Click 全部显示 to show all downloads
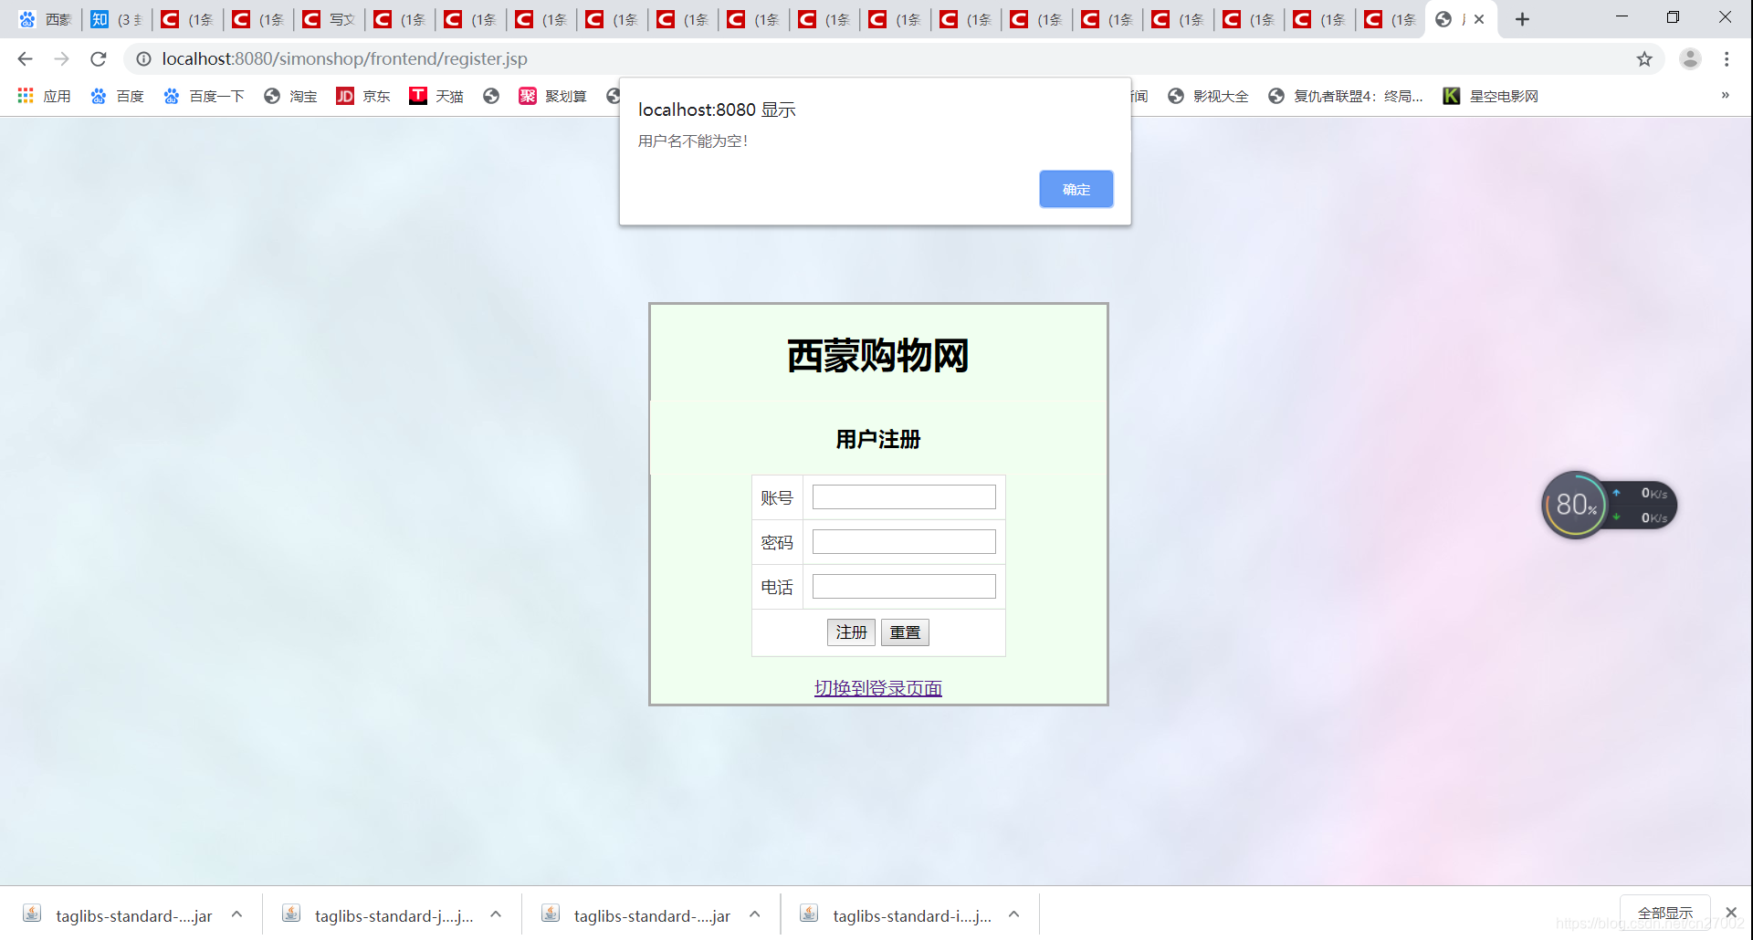This screenshot has width=1753, height=940. [1665, 914]
